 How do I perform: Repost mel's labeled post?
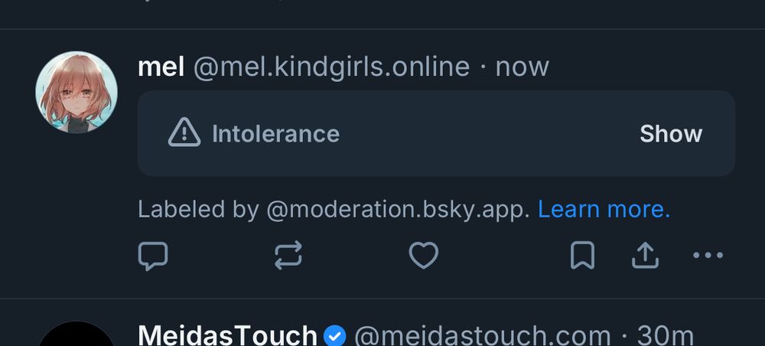click(288, 256)
